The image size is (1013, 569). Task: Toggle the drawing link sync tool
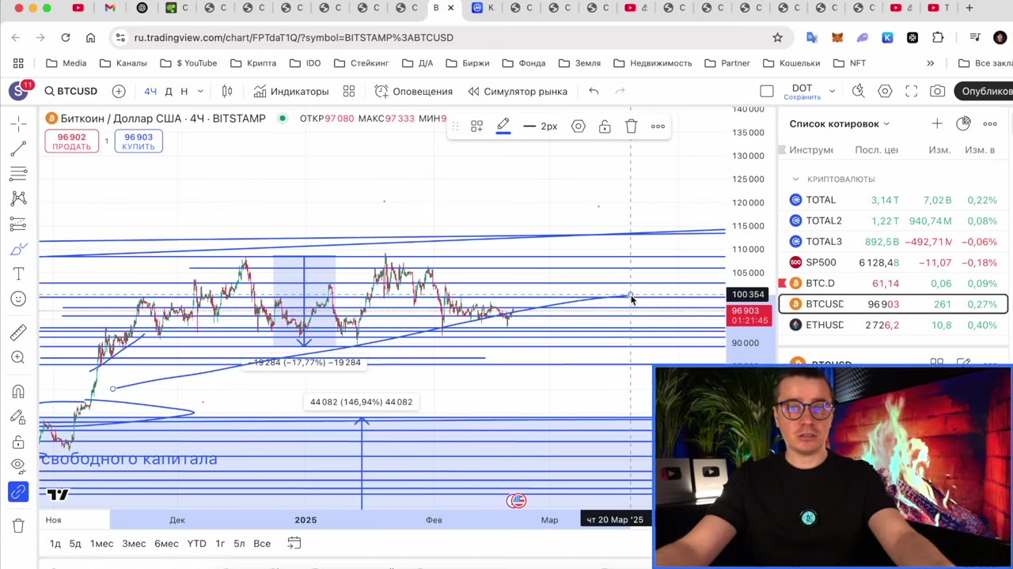click(x=18, y=492)
